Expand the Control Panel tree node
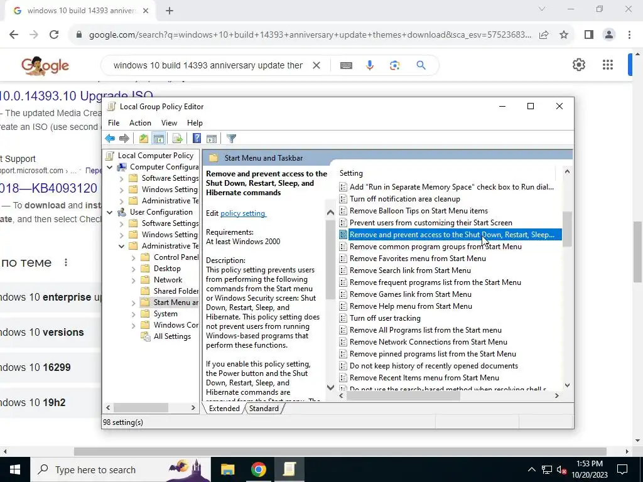This screenshot has height=482, width=643. click(x=133, y=258)
